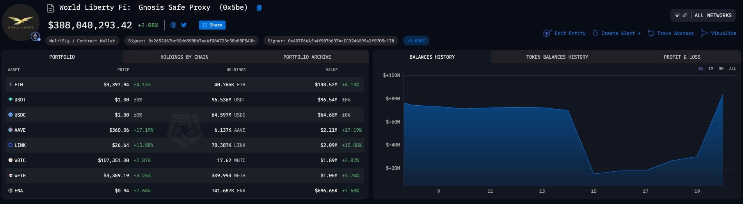Switch to the Portfolio tab
The height and width of the screenshot is (204, 743).
pos(62,57)
